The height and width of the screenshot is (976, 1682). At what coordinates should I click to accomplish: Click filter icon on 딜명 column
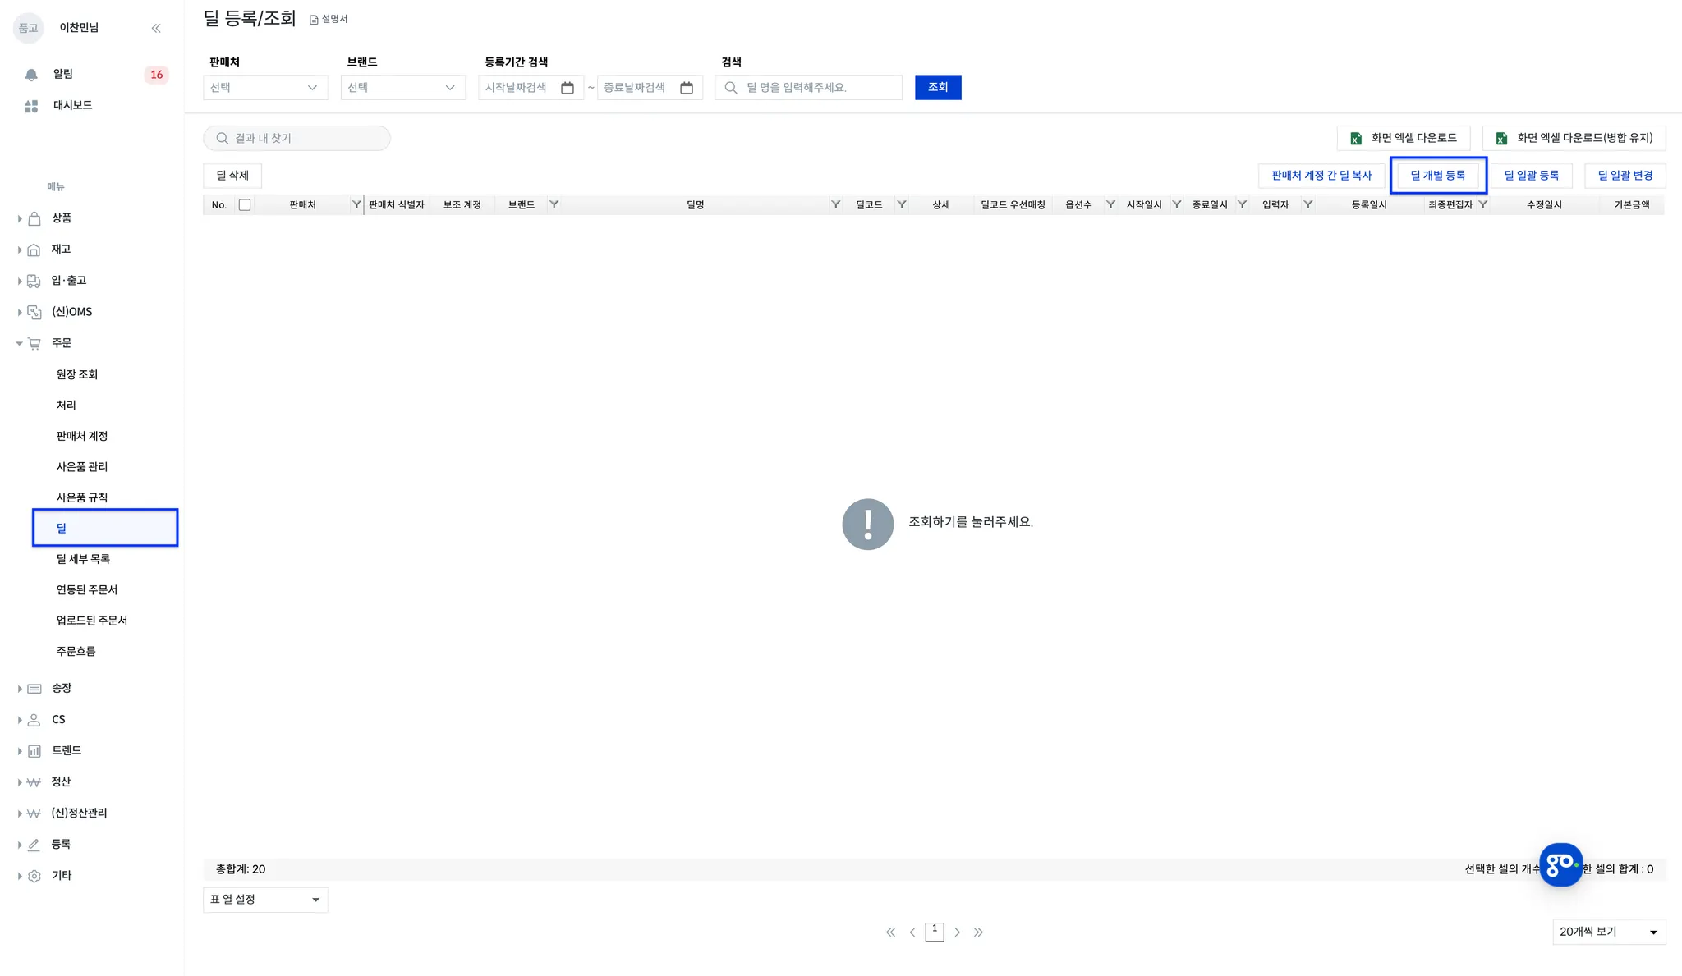(835, 204)
